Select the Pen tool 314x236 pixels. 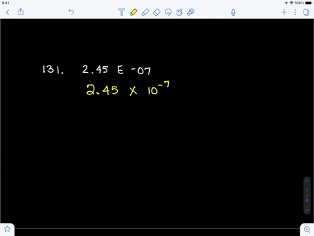click(x=145, y=12)
